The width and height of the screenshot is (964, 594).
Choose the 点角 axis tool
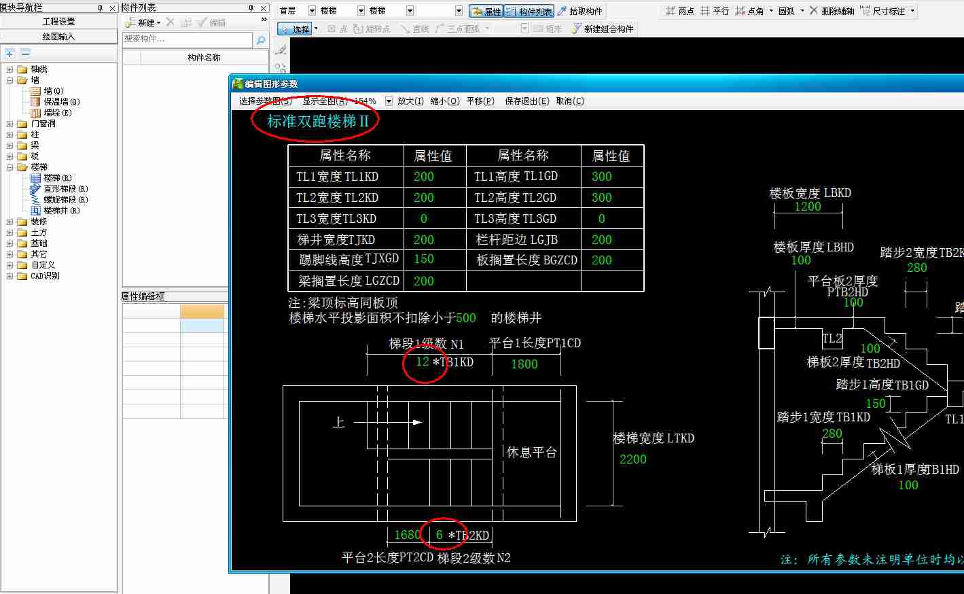pos(750,12)
